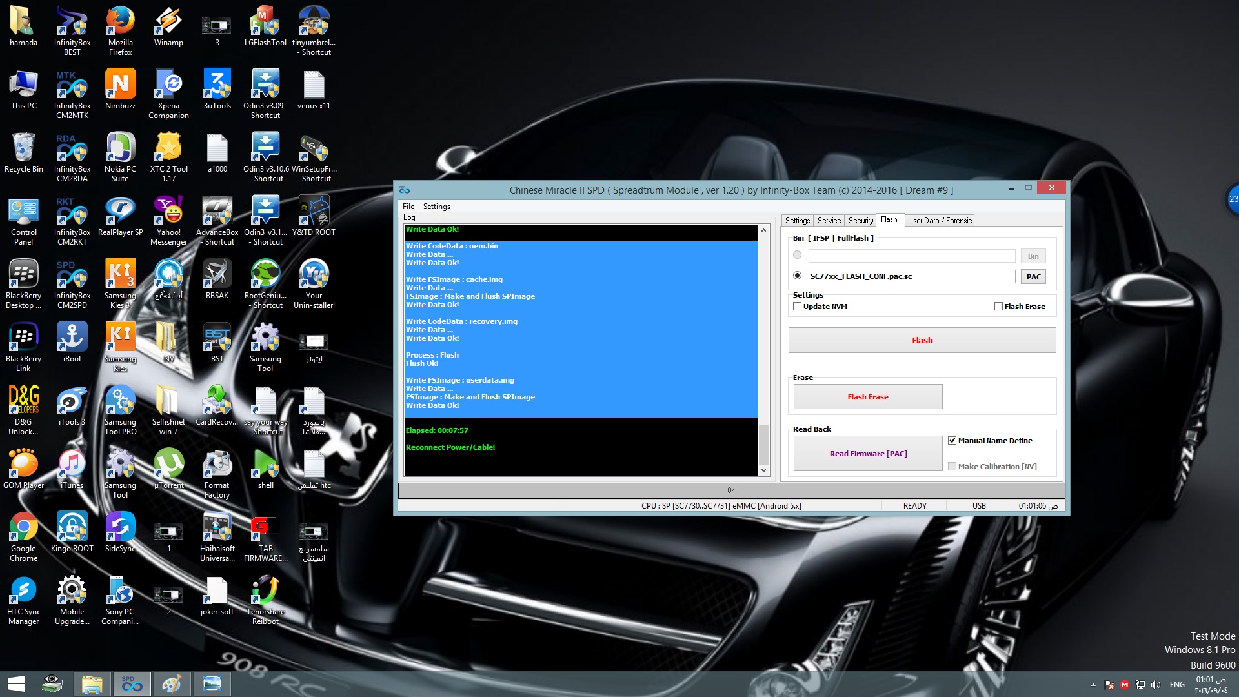This screenshot has width=1239, height=697.
Task: Click the ENG language indicator
Action: point(1177,685)
